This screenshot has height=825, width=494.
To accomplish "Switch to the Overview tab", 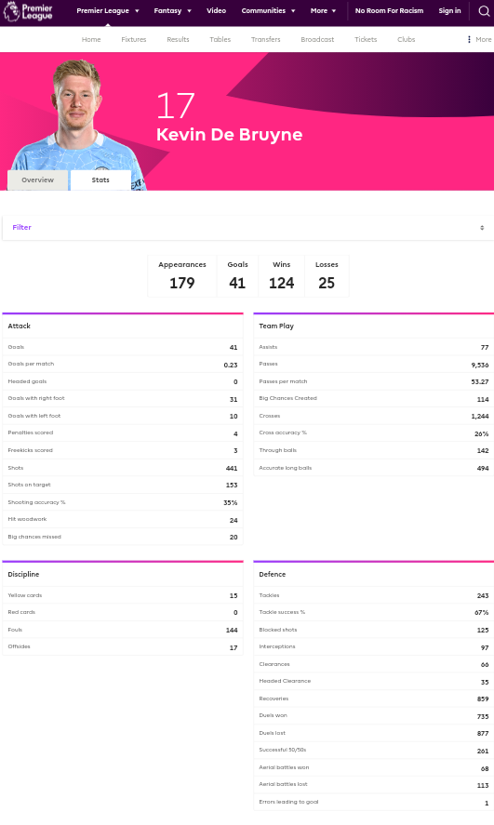I will 38,180.
